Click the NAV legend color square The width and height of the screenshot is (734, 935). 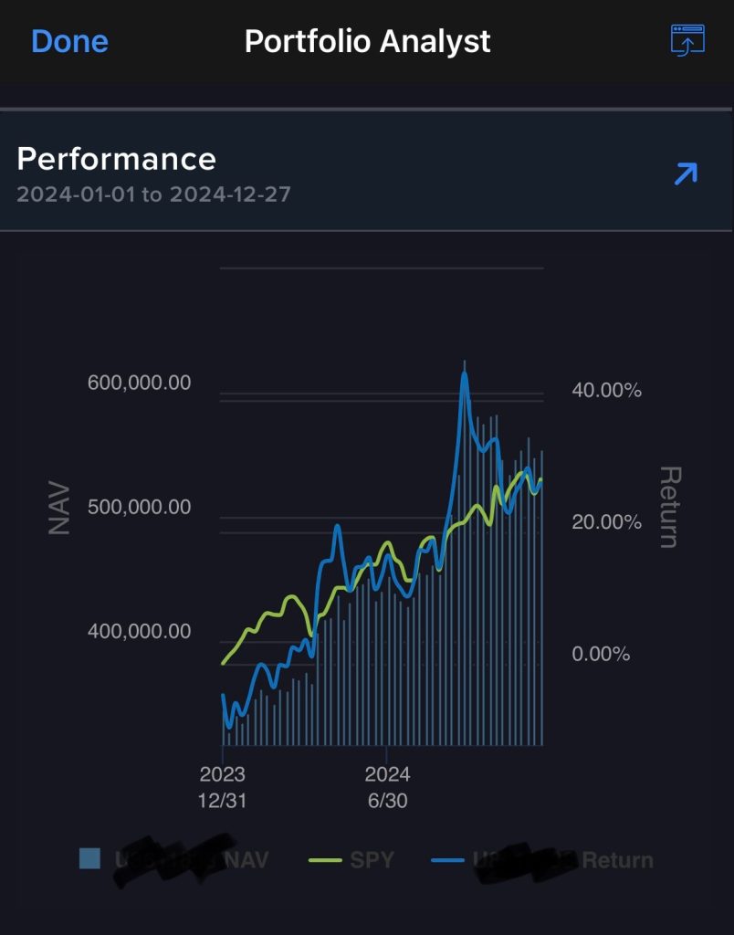pyautogui.click(x=89, y=859)
